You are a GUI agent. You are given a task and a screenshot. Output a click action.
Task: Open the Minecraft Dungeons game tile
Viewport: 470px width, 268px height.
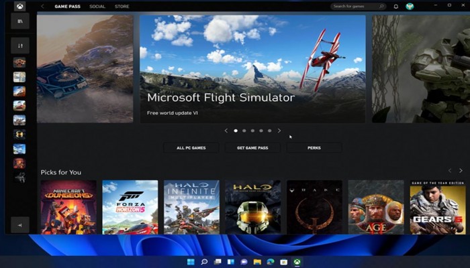(68, 207)
